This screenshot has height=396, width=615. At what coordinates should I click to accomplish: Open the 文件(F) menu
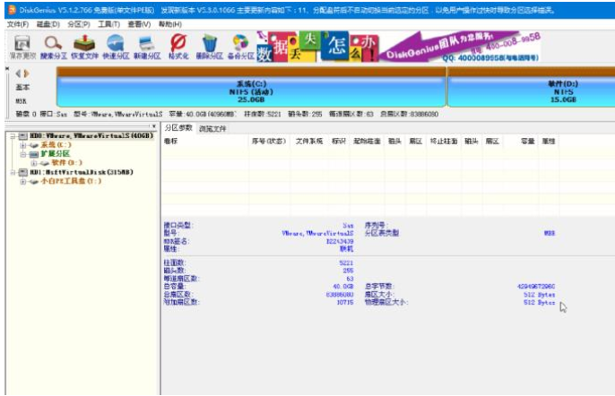click(18, 24)
